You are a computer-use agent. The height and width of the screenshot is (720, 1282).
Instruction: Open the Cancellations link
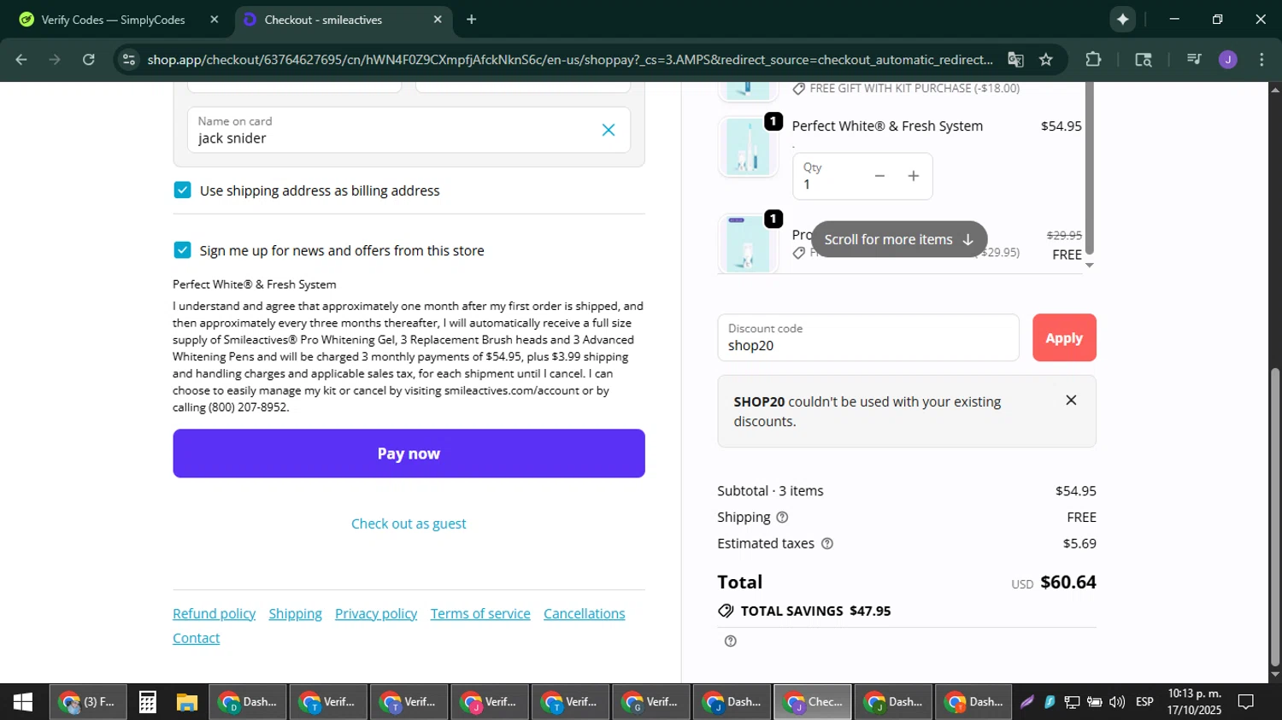click(584, 613)
